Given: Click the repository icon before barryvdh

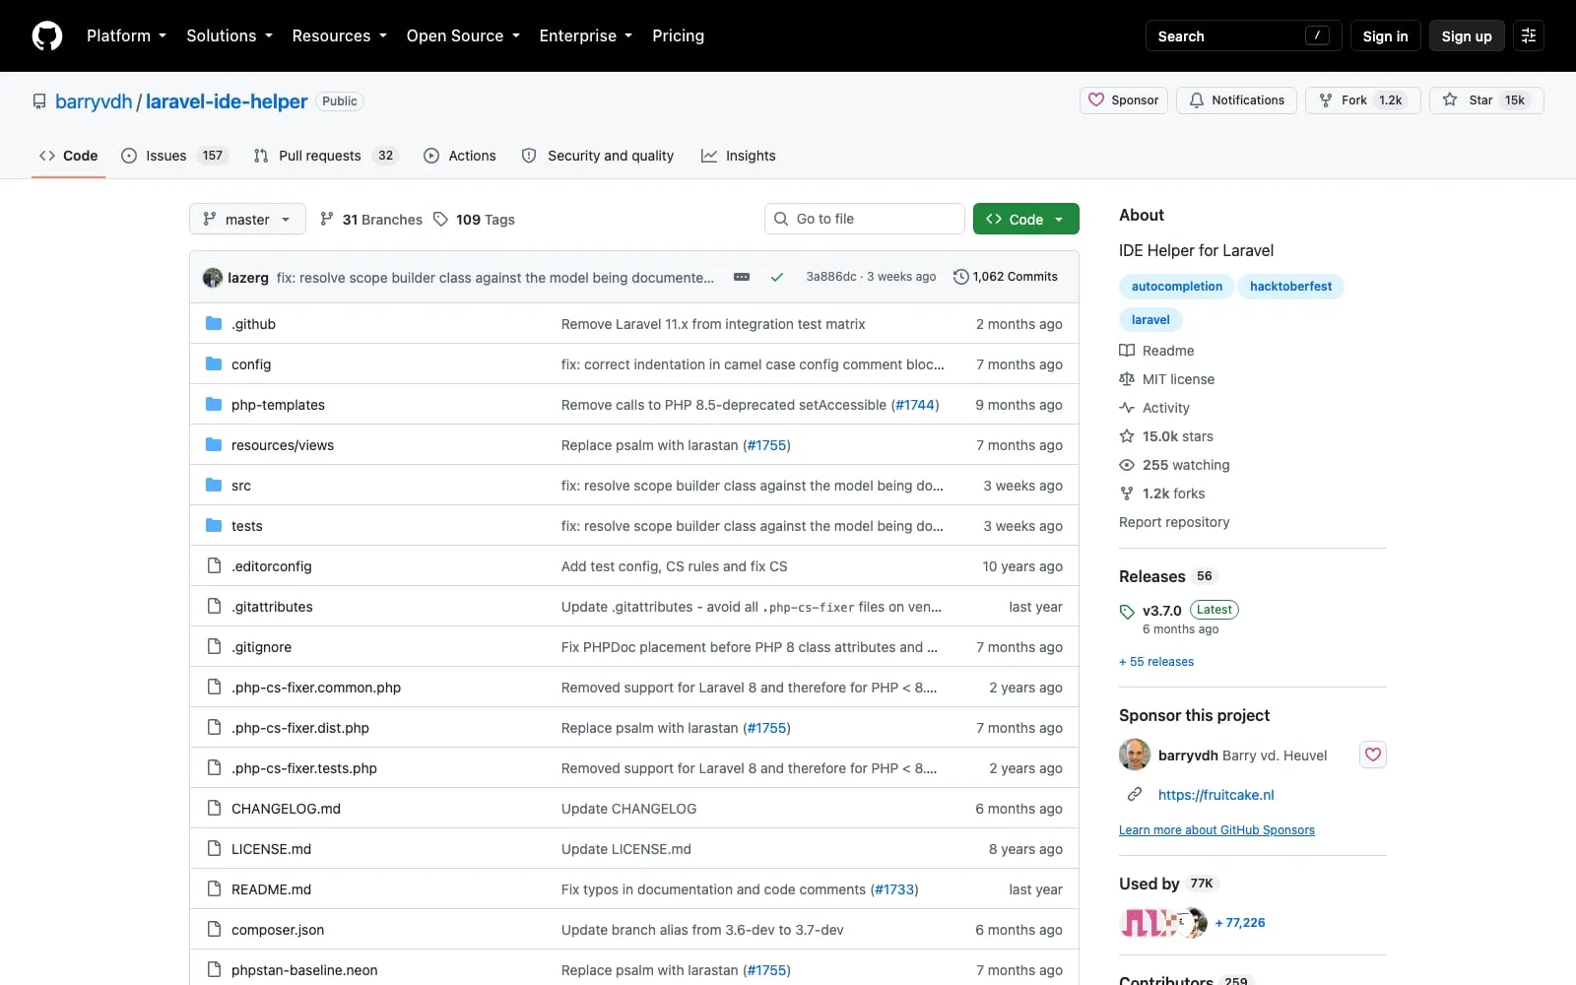Looking at the screenshot, I should [x=39, y=101].
